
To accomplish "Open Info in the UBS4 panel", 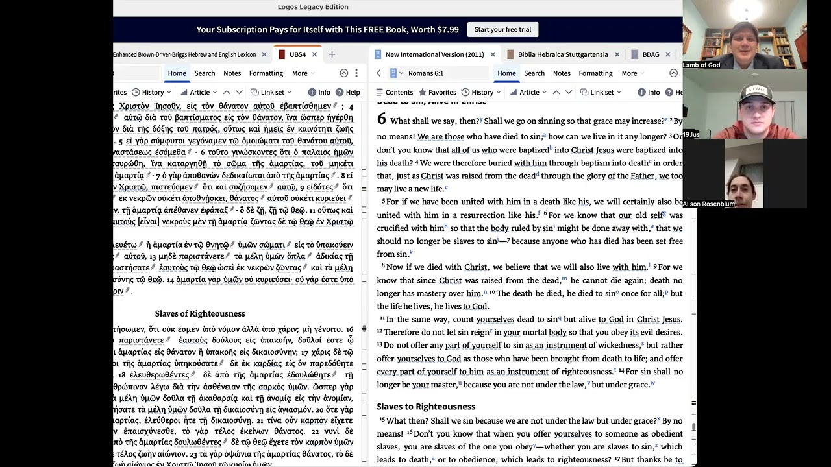I will (319, 92).
